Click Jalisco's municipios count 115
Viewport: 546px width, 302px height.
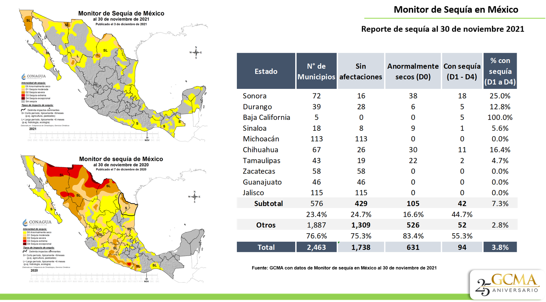coord(316,193)
